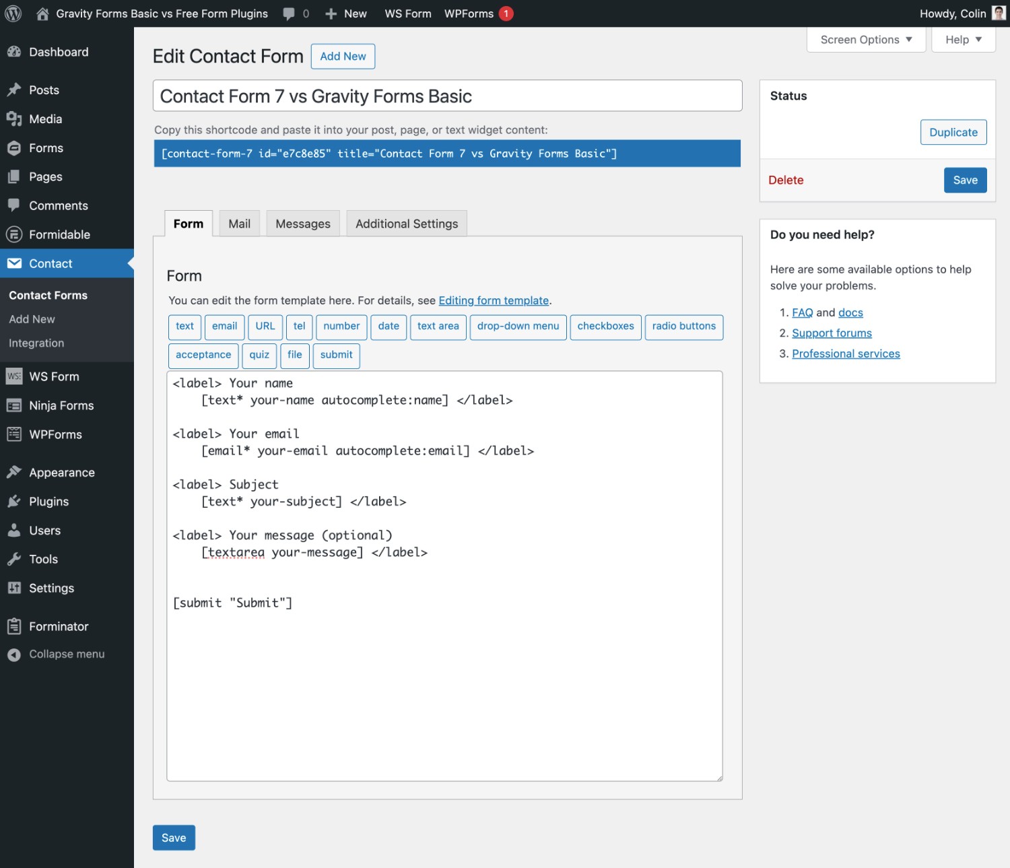Switch to the Mail tab
The height and width of the screenshot is (868, 1010).
(239, 224)
